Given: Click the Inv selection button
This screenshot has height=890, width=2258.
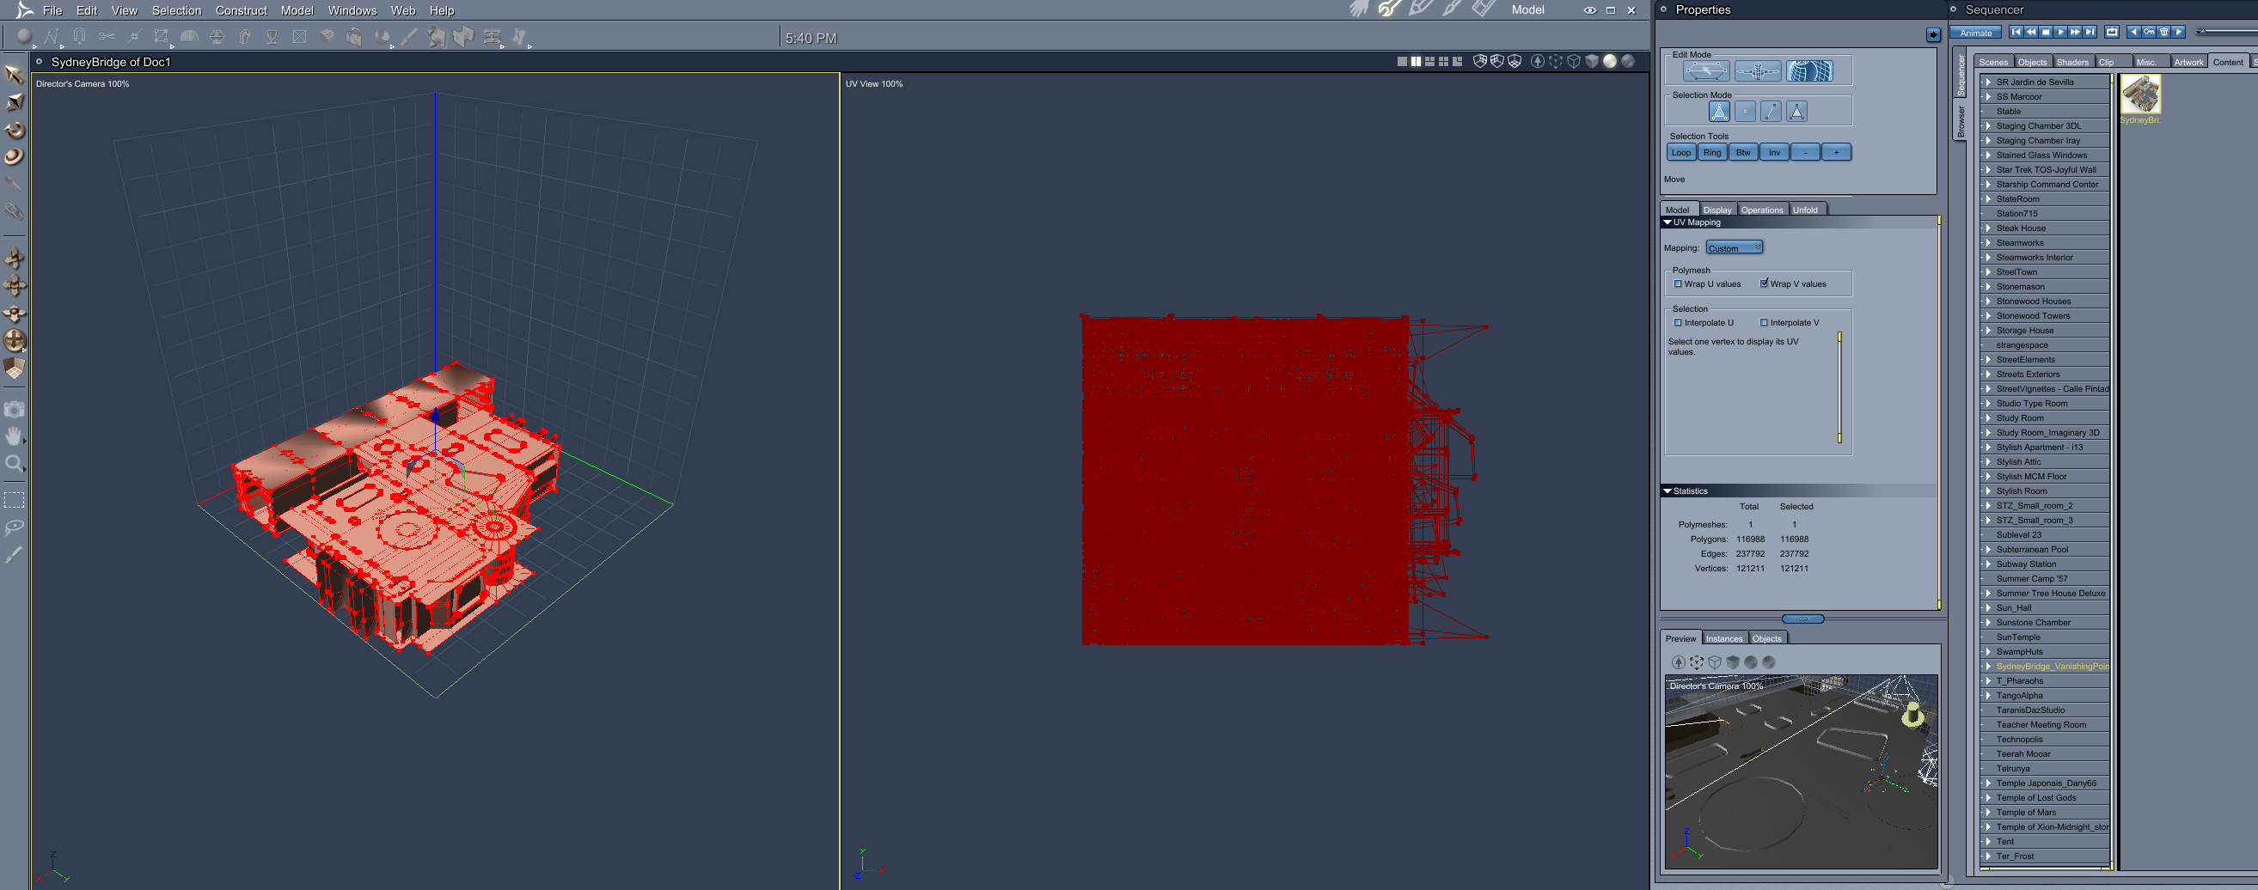Looking at the screenshot, I should pos(1774,152).
